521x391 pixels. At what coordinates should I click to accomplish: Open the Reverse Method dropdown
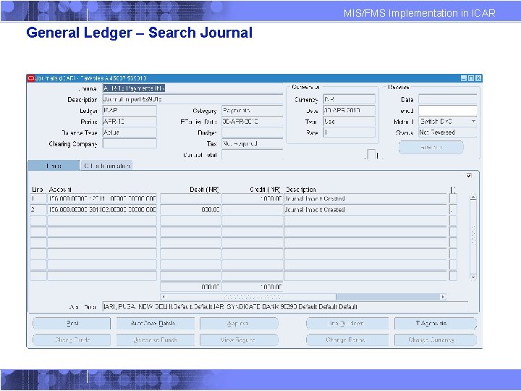pos(473,122)
